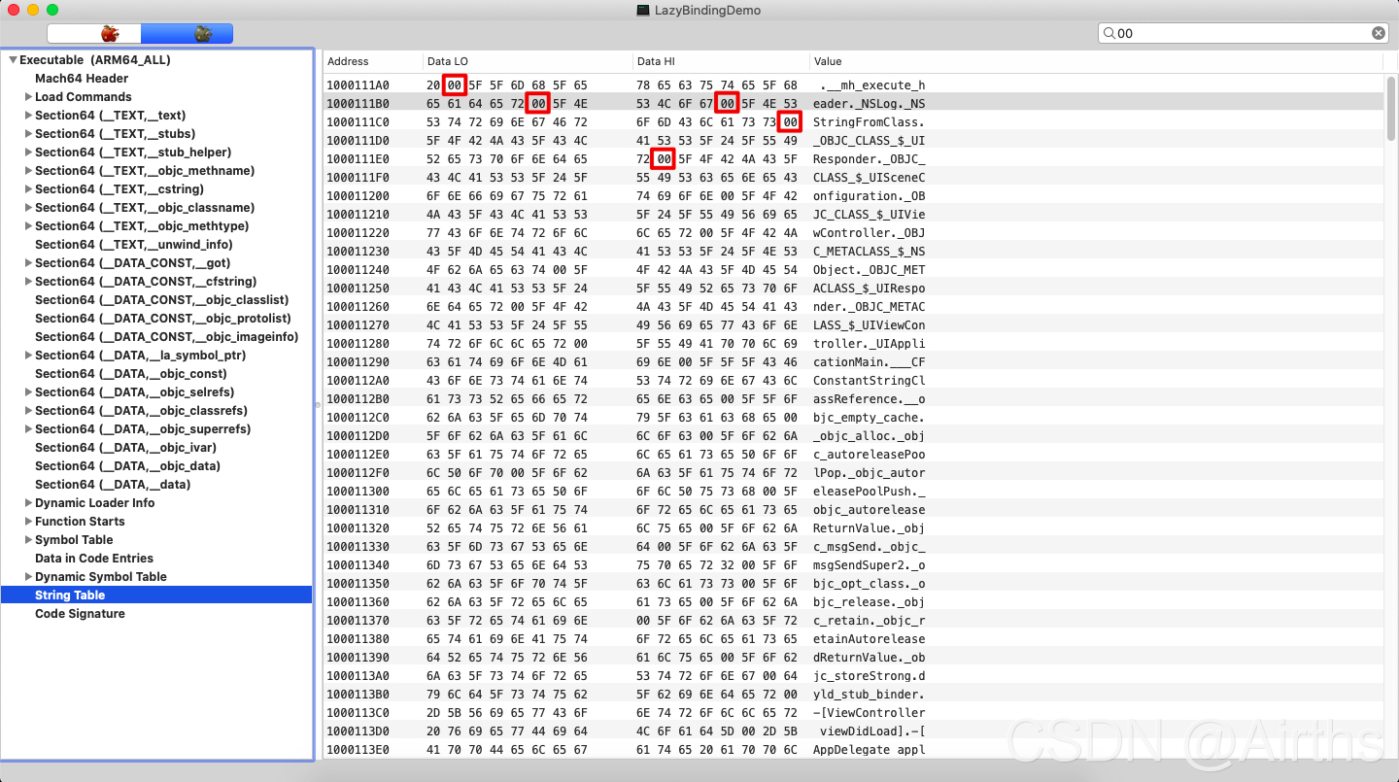Image resolution: width=1399 pixels, height=782 pixels.
Task: Expand the Symbol Table node
Action: 28,540
